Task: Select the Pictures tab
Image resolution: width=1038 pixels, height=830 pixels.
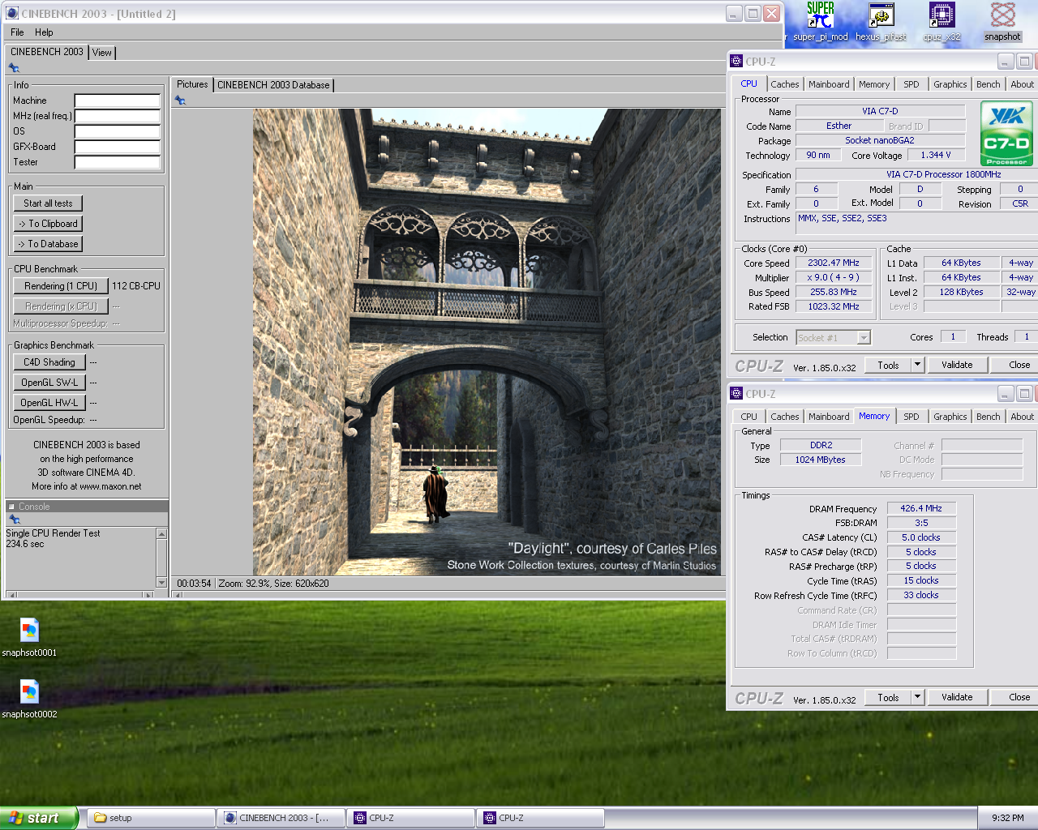Action: [192, 84]
